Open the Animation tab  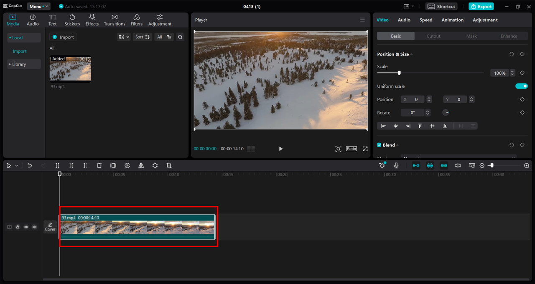[452, 20]
